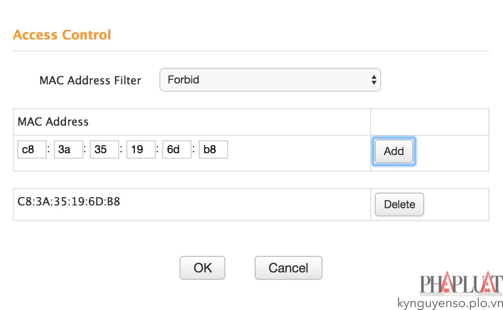This screenshot has height=310, width=503.
Task: Click the fourth MAC octet field "19"
Action: pyautogui.click(x=141, y=150)
